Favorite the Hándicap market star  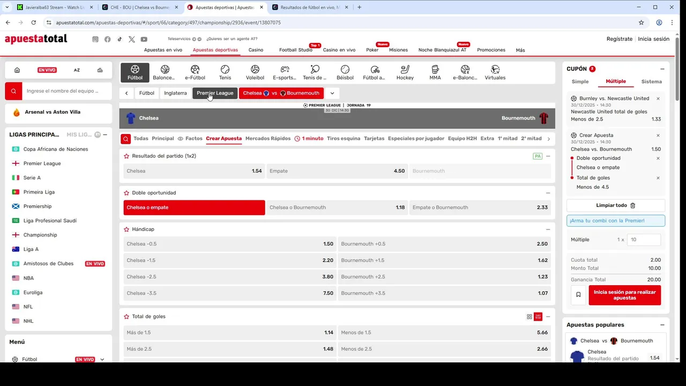(x=126, y=229)
